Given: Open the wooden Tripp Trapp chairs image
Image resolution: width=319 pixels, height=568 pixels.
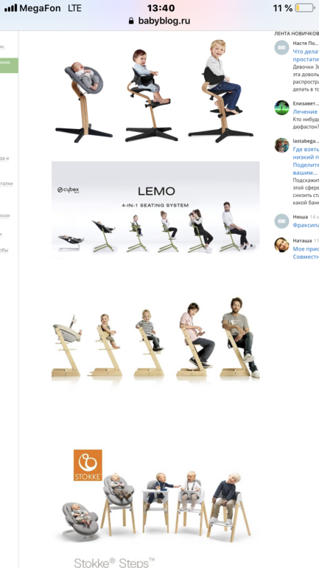Looking at the screenshot, I should pos(155,339).
